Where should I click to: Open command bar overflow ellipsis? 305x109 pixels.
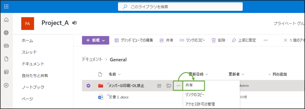point(266,40)
